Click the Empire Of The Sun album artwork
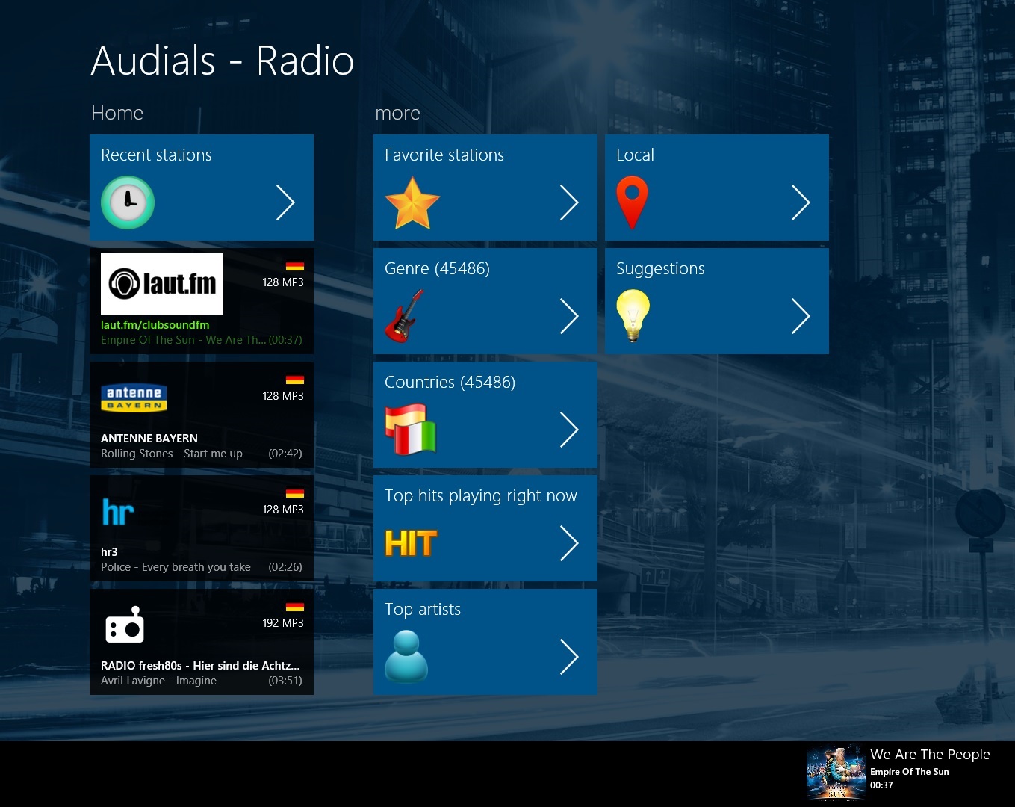Image resolution: width=1015 pixels, height=807 pixels. 835,773
